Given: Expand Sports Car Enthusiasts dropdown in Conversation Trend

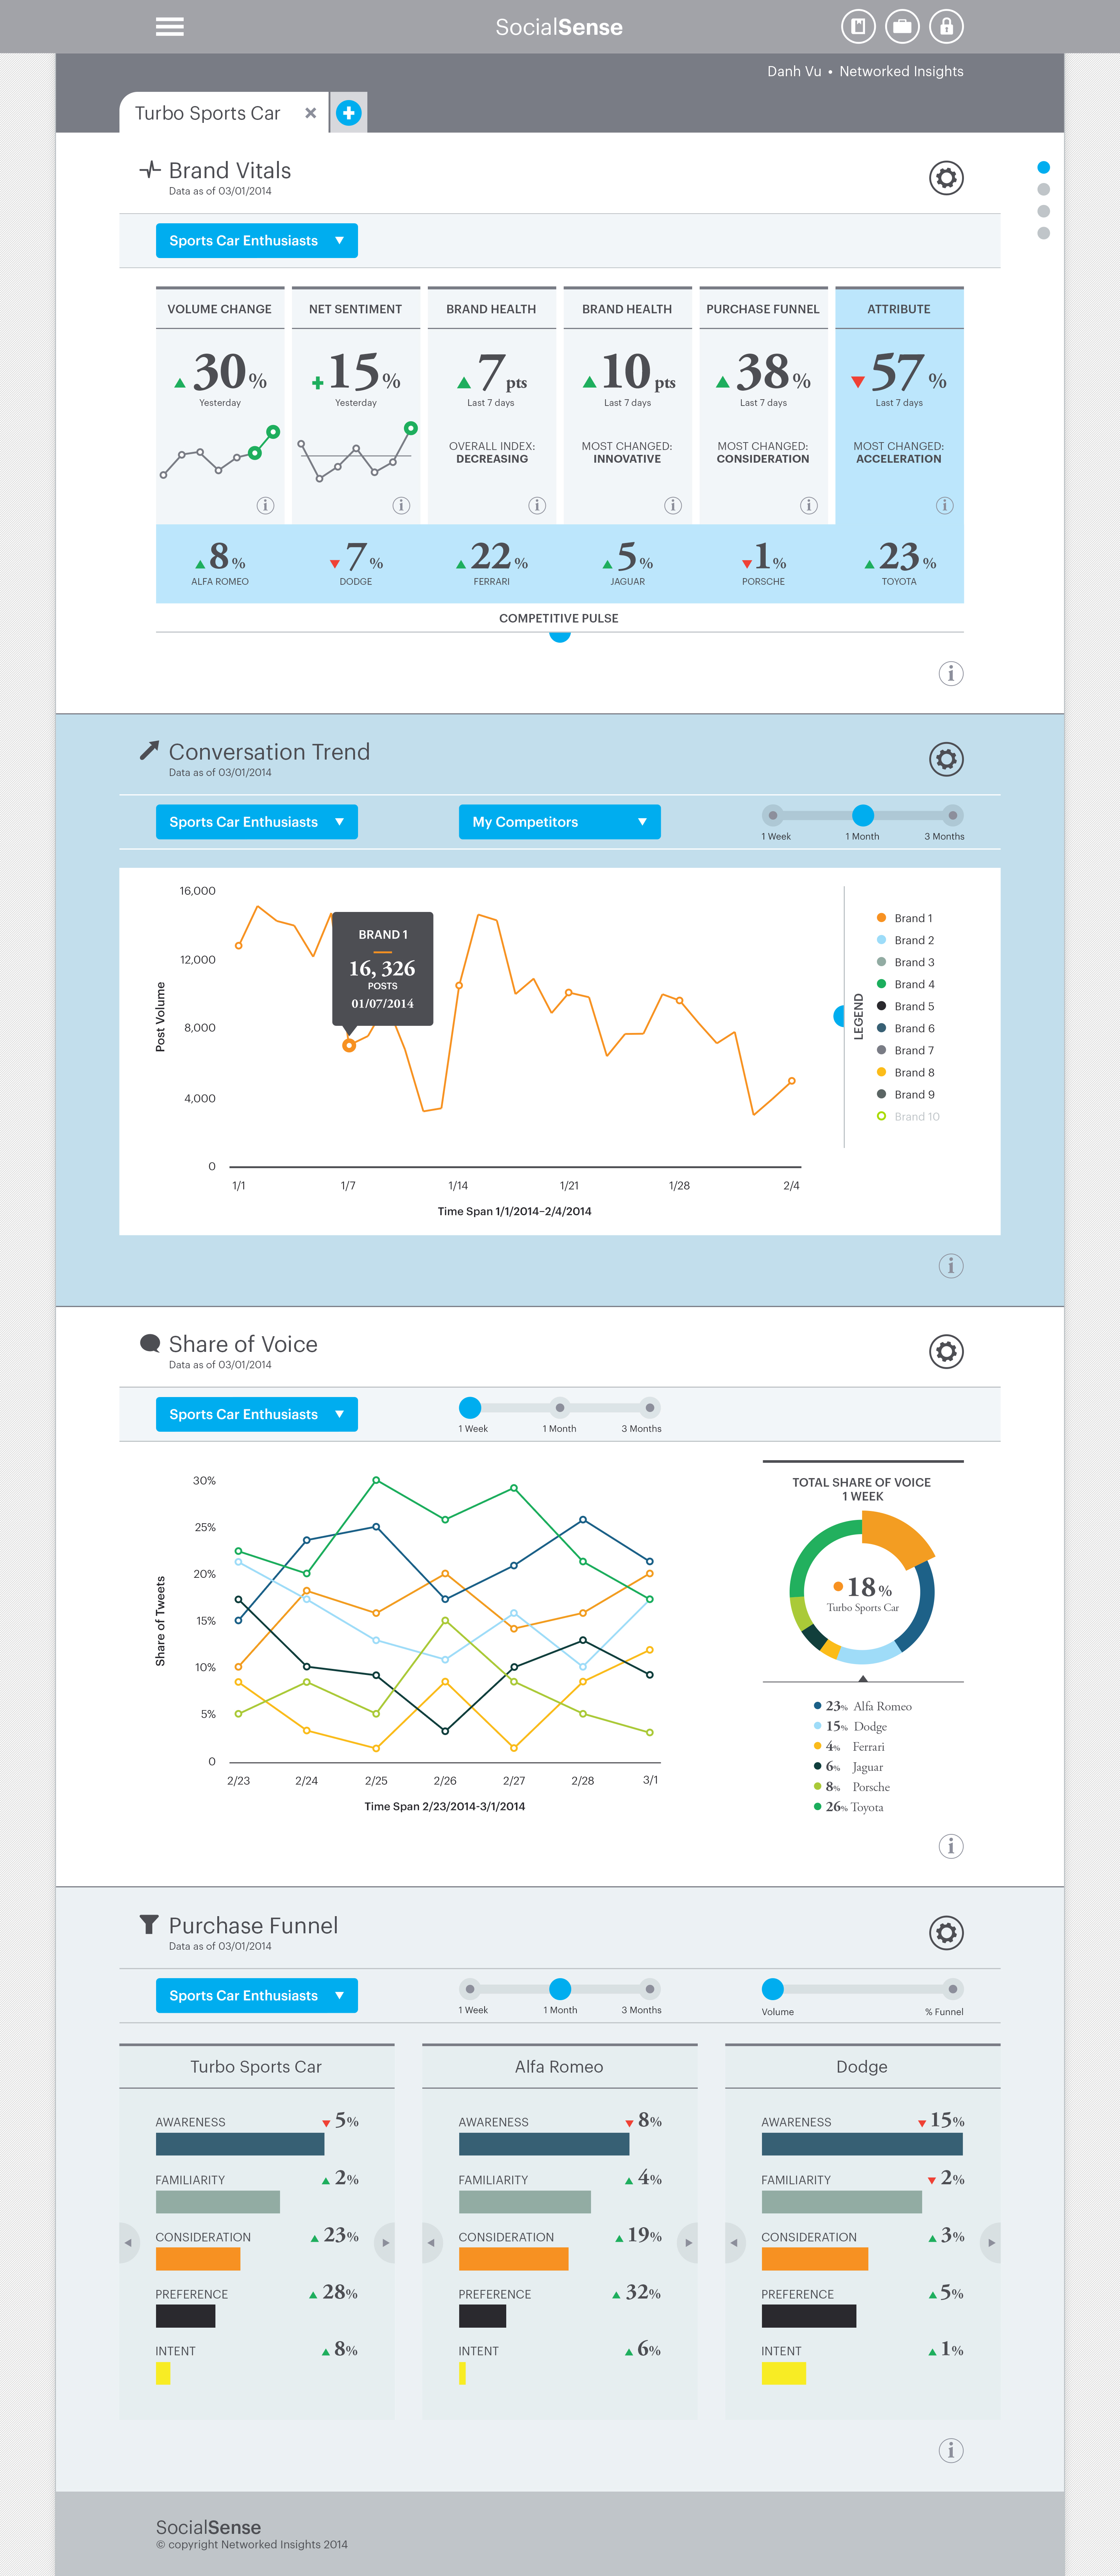Looking at the screenshot, I should [257, 822].
